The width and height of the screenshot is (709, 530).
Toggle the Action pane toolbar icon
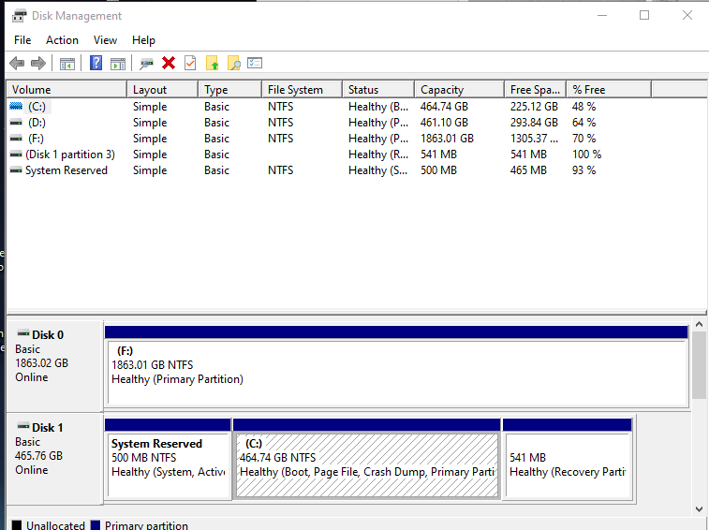click(x=118, y=64)
